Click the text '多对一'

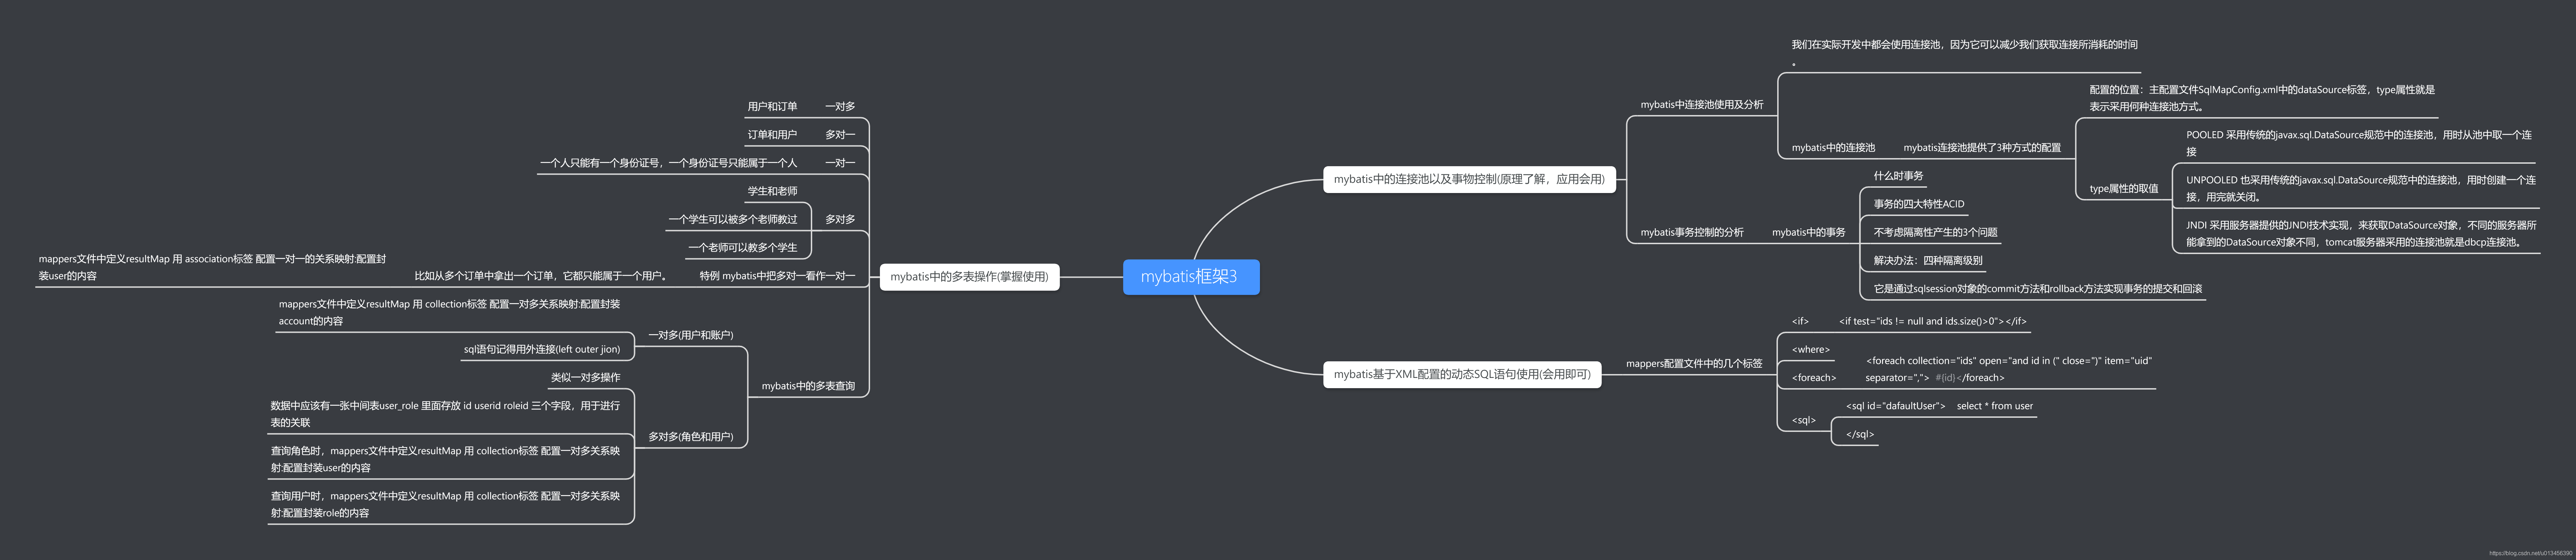[x=840, y=135]
